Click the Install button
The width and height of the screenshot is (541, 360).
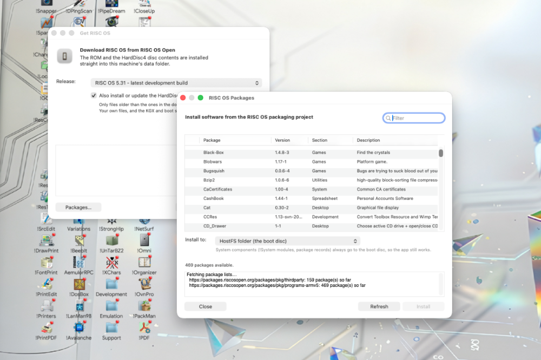(x=424, y=306)
